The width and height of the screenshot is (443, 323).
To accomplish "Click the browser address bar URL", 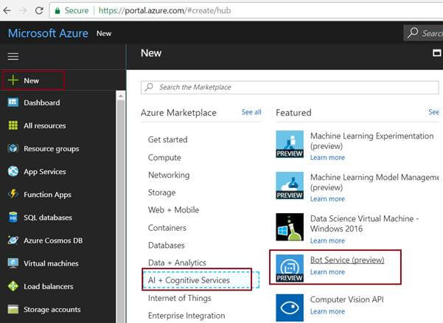I will point(164,11).
